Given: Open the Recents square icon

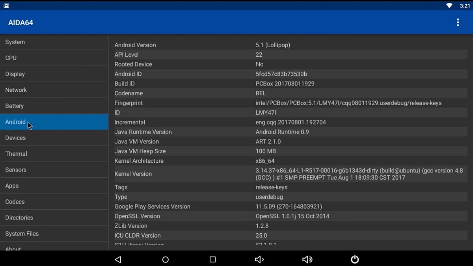Looking at the screenshot, I should [212, 259].
